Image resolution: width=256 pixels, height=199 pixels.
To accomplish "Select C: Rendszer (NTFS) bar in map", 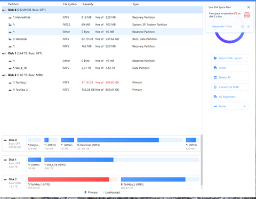I will click(130, 140).
